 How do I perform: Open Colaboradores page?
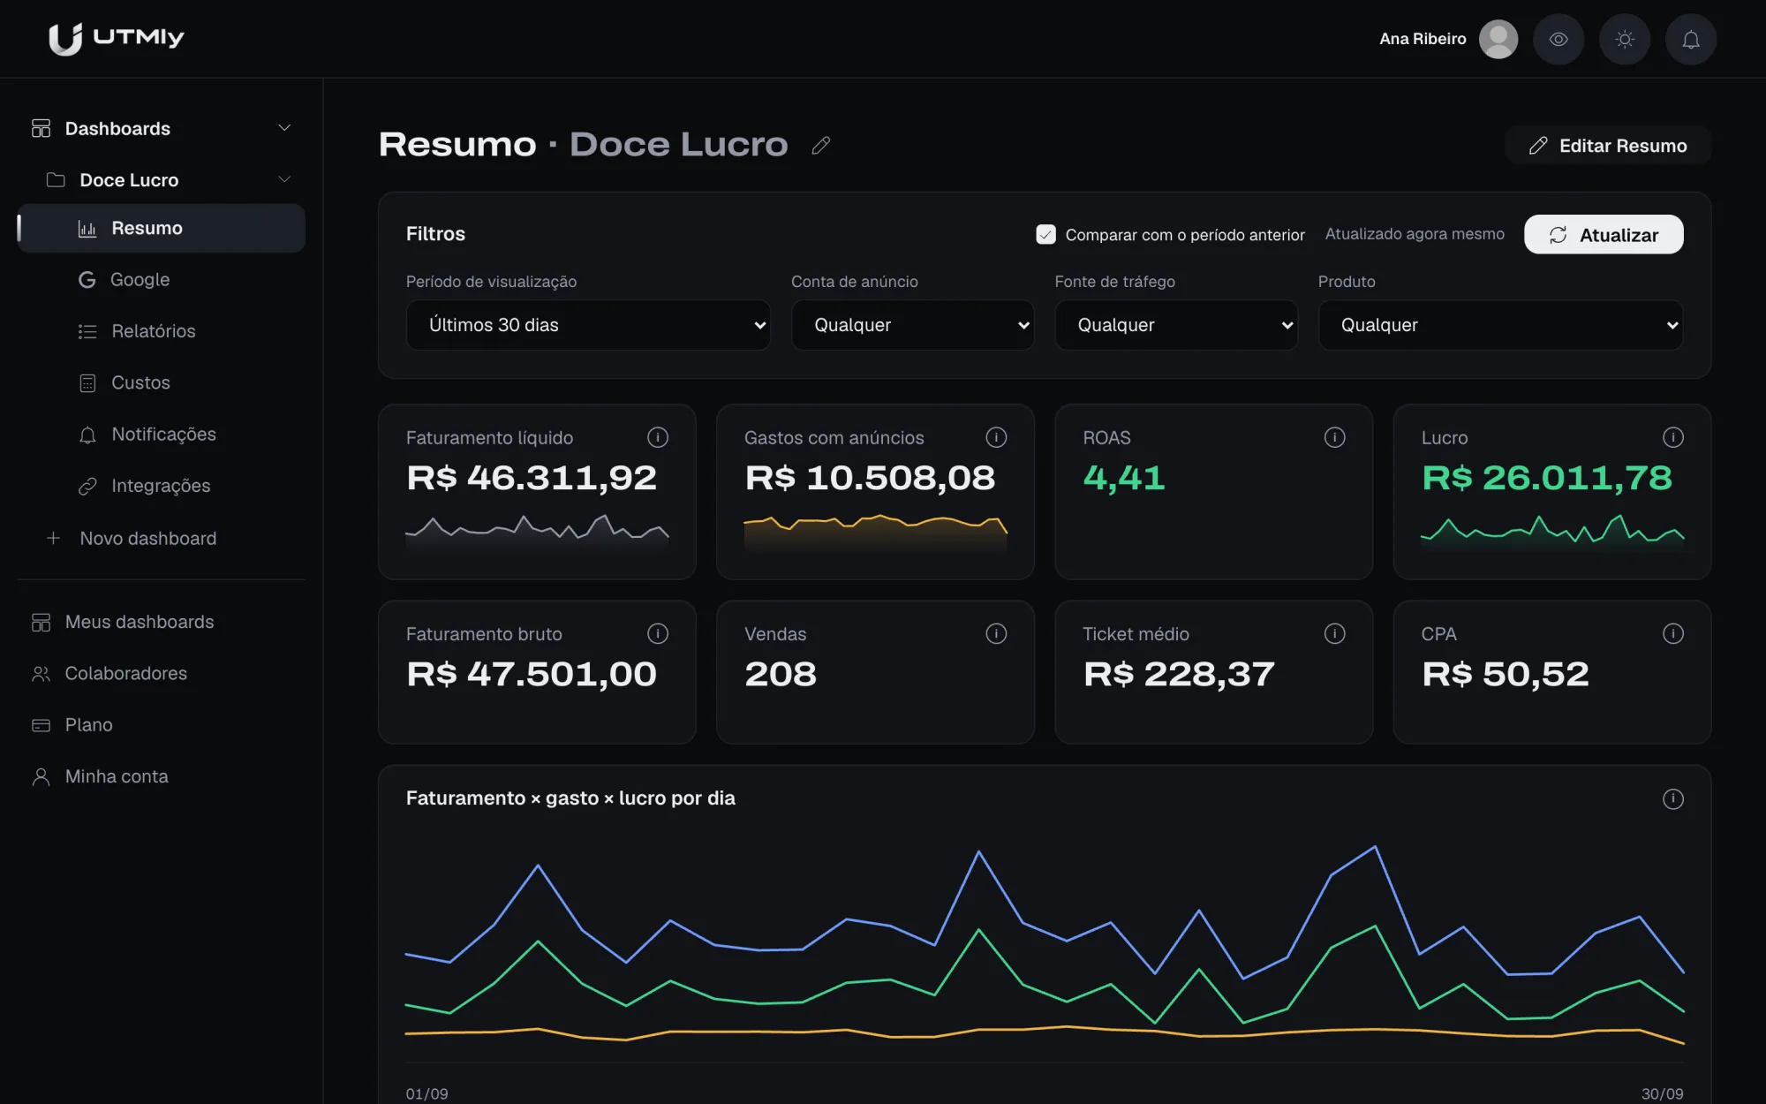tap(162, 673)
